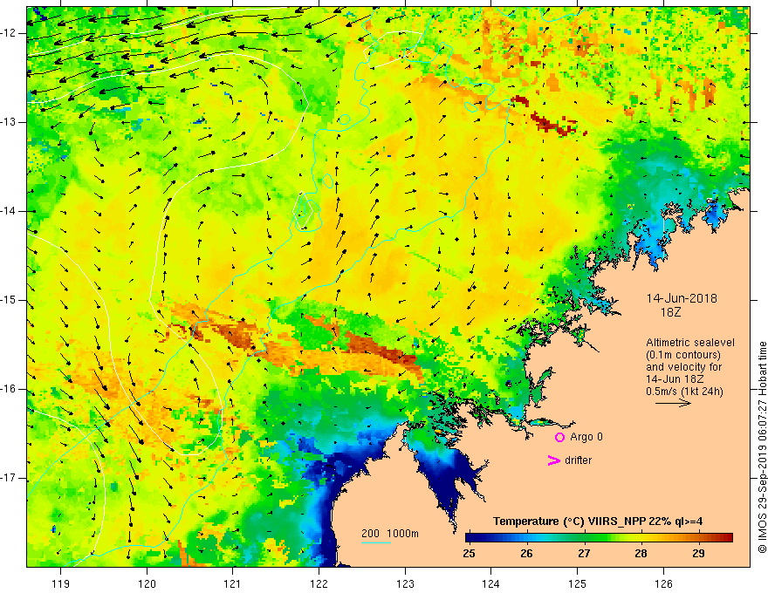
Task: Click the color bar value 28
Action: (x=641, y=554)
